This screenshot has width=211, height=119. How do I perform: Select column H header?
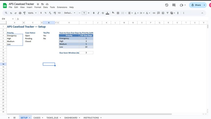[x=69, y=23]
